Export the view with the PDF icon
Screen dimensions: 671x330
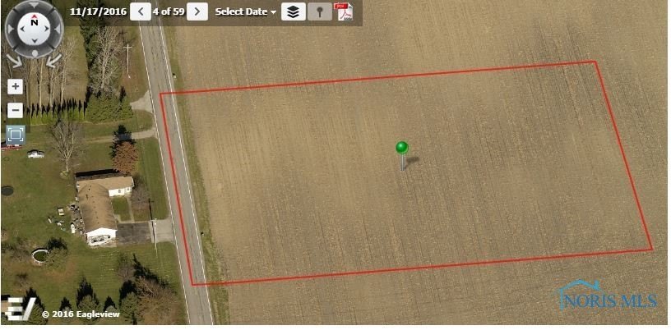tap(343, 11)
